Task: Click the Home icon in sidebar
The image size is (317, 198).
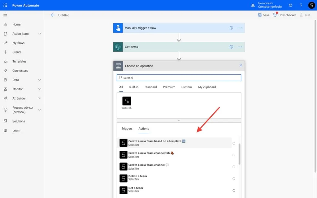Action: [6, 24]
